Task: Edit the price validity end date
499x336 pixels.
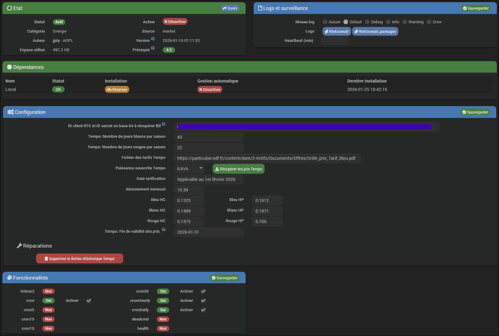Action: pyautogui.click(x=208, y=232)
